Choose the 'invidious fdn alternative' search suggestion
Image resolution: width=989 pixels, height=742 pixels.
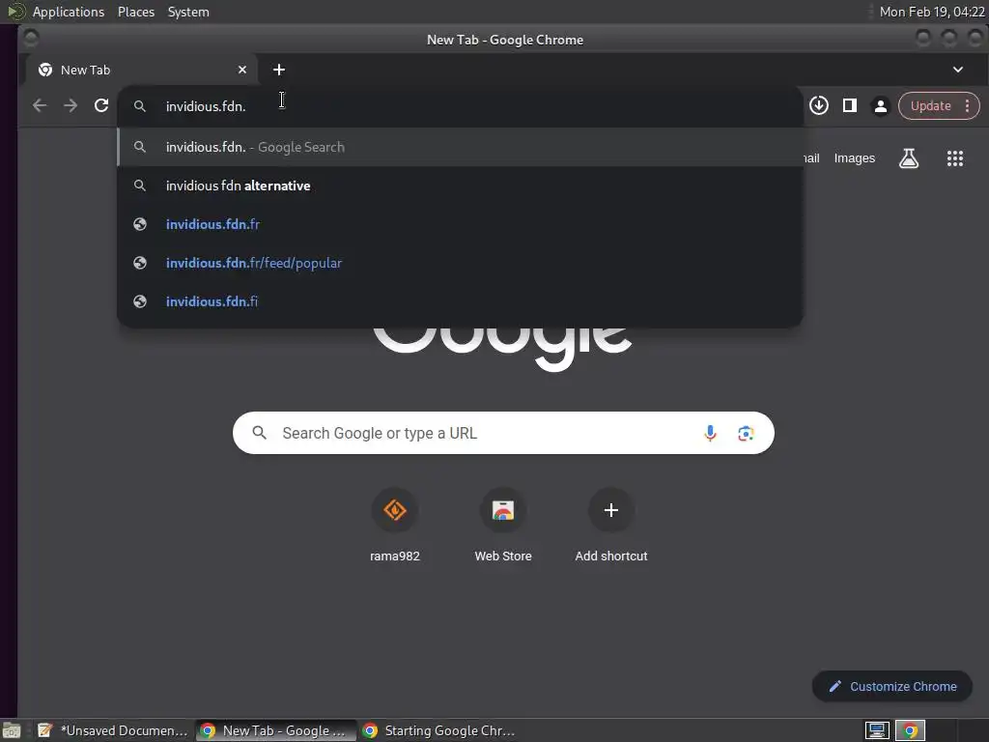460,185
